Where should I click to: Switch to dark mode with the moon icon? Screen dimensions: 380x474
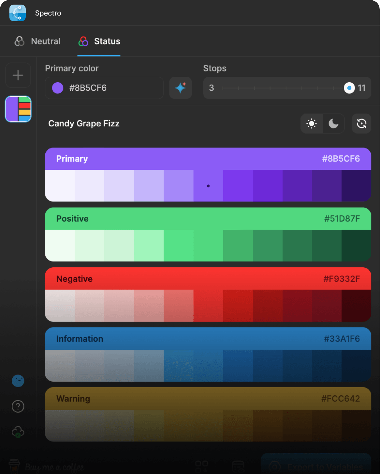tap(333, 123)
